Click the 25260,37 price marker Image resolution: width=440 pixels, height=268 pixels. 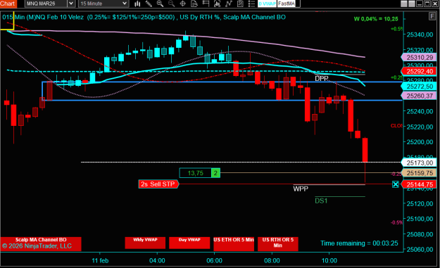[x=420, y=96]
